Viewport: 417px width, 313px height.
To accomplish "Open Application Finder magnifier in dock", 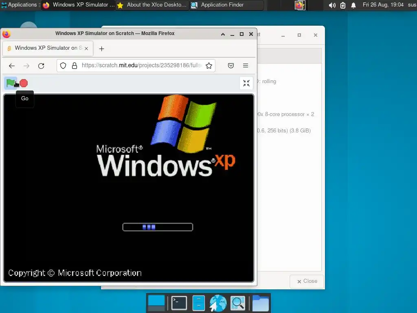I will (x=237, y=303).
